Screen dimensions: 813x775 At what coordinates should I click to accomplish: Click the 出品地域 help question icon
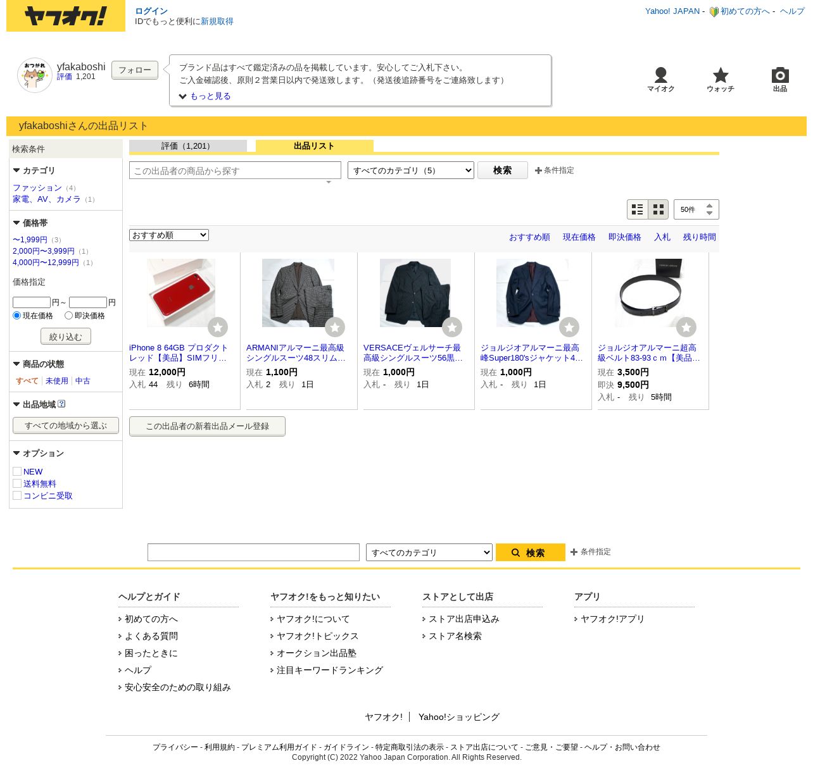[x=61, y=404]
